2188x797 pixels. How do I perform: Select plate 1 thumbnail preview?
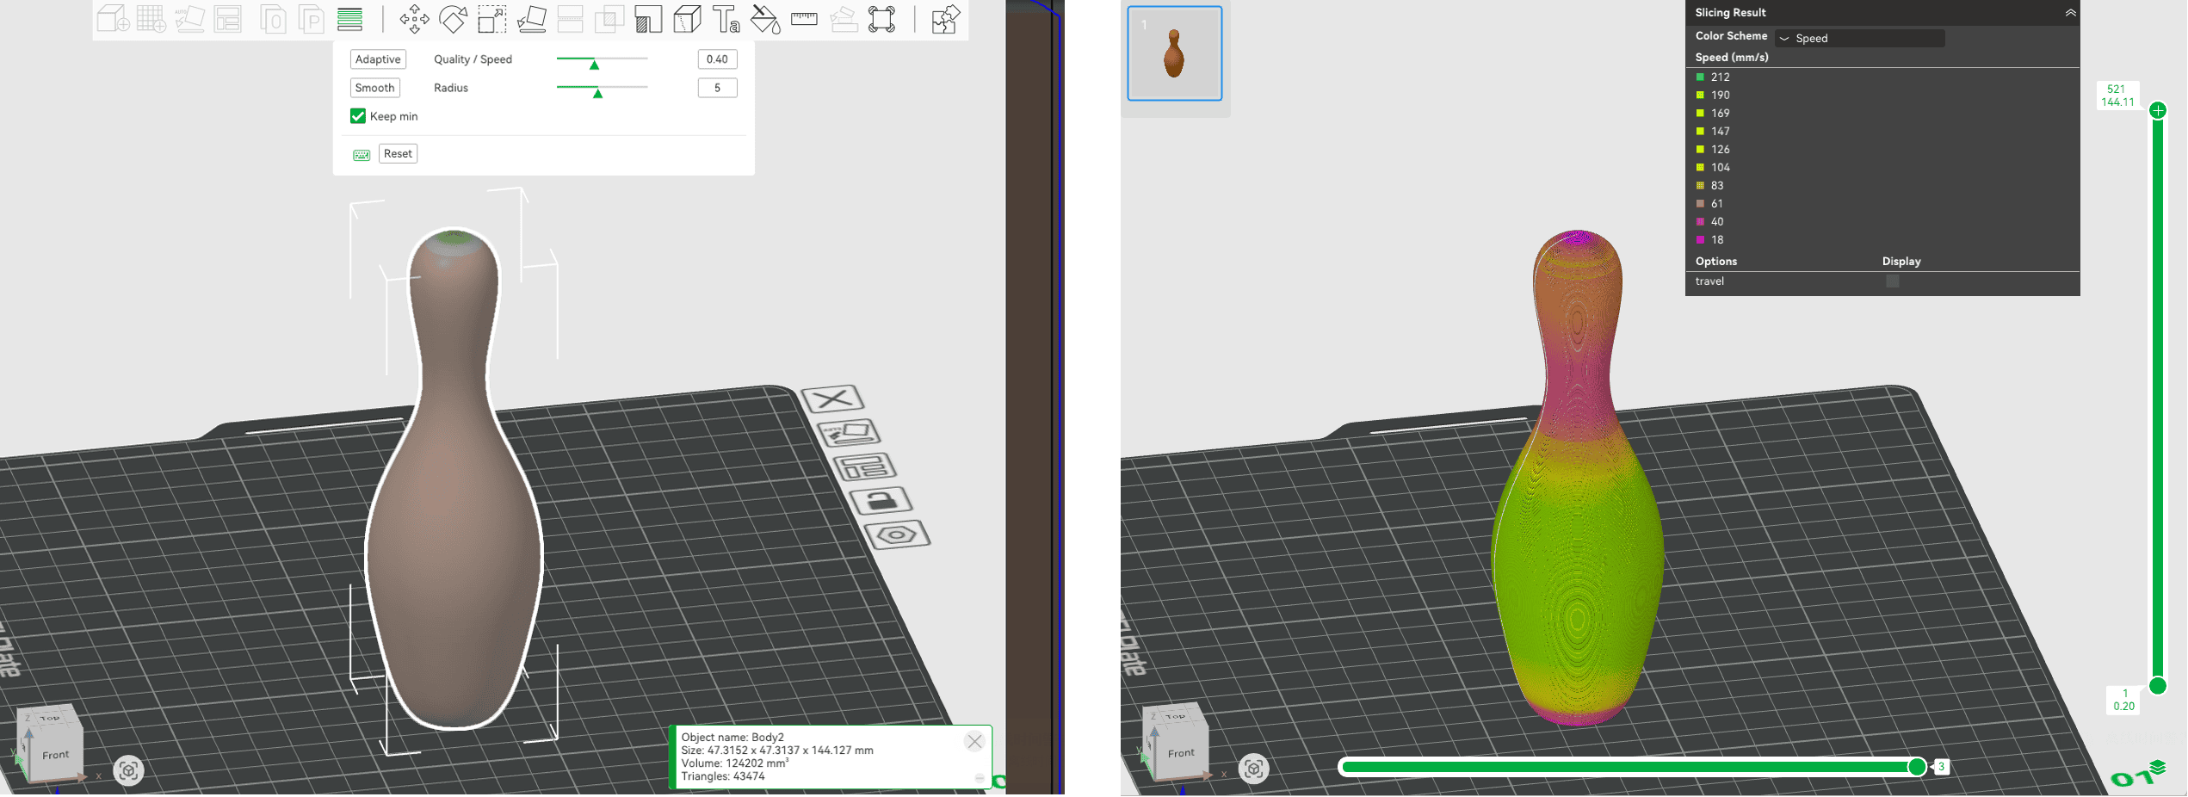coord(1174,53)
